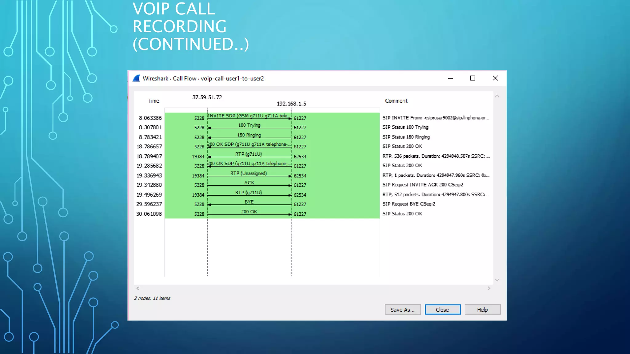Minimize the Call Flow window

[450, 78]
